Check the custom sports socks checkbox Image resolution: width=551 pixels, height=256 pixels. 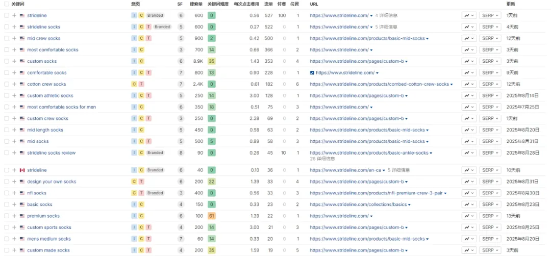(7, 227)
